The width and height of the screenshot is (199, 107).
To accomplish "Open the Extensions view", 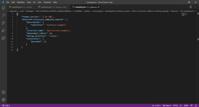I will tap(3, 38).
